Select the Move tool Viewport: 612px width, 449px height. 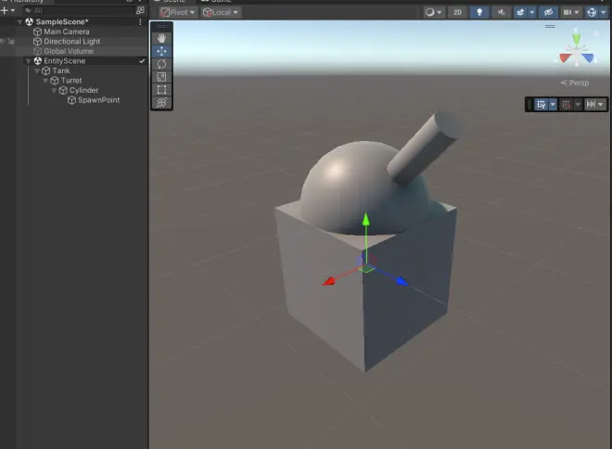coord(161,51)
